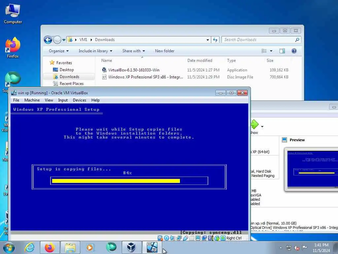The height and width of the screenshot is (254, 338).
Task: Click the Forward arrow in Downloads window
Action: (x=57, y=40)
